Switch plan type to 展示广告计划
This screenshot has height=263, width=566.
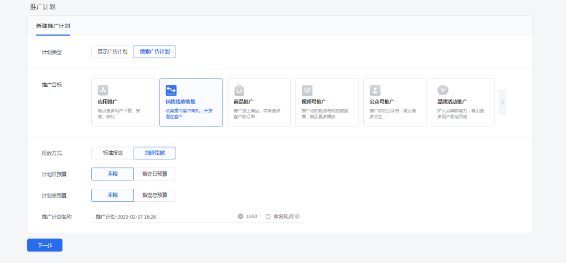[113, 52]
